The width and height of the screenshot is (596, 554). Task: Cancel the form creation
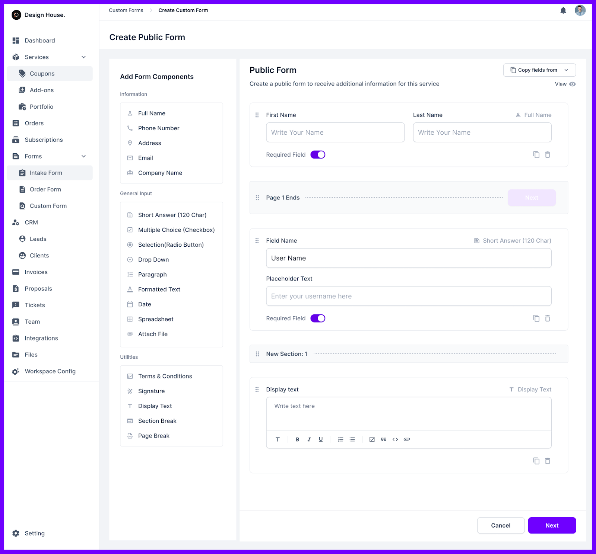(x=501, y=525)
